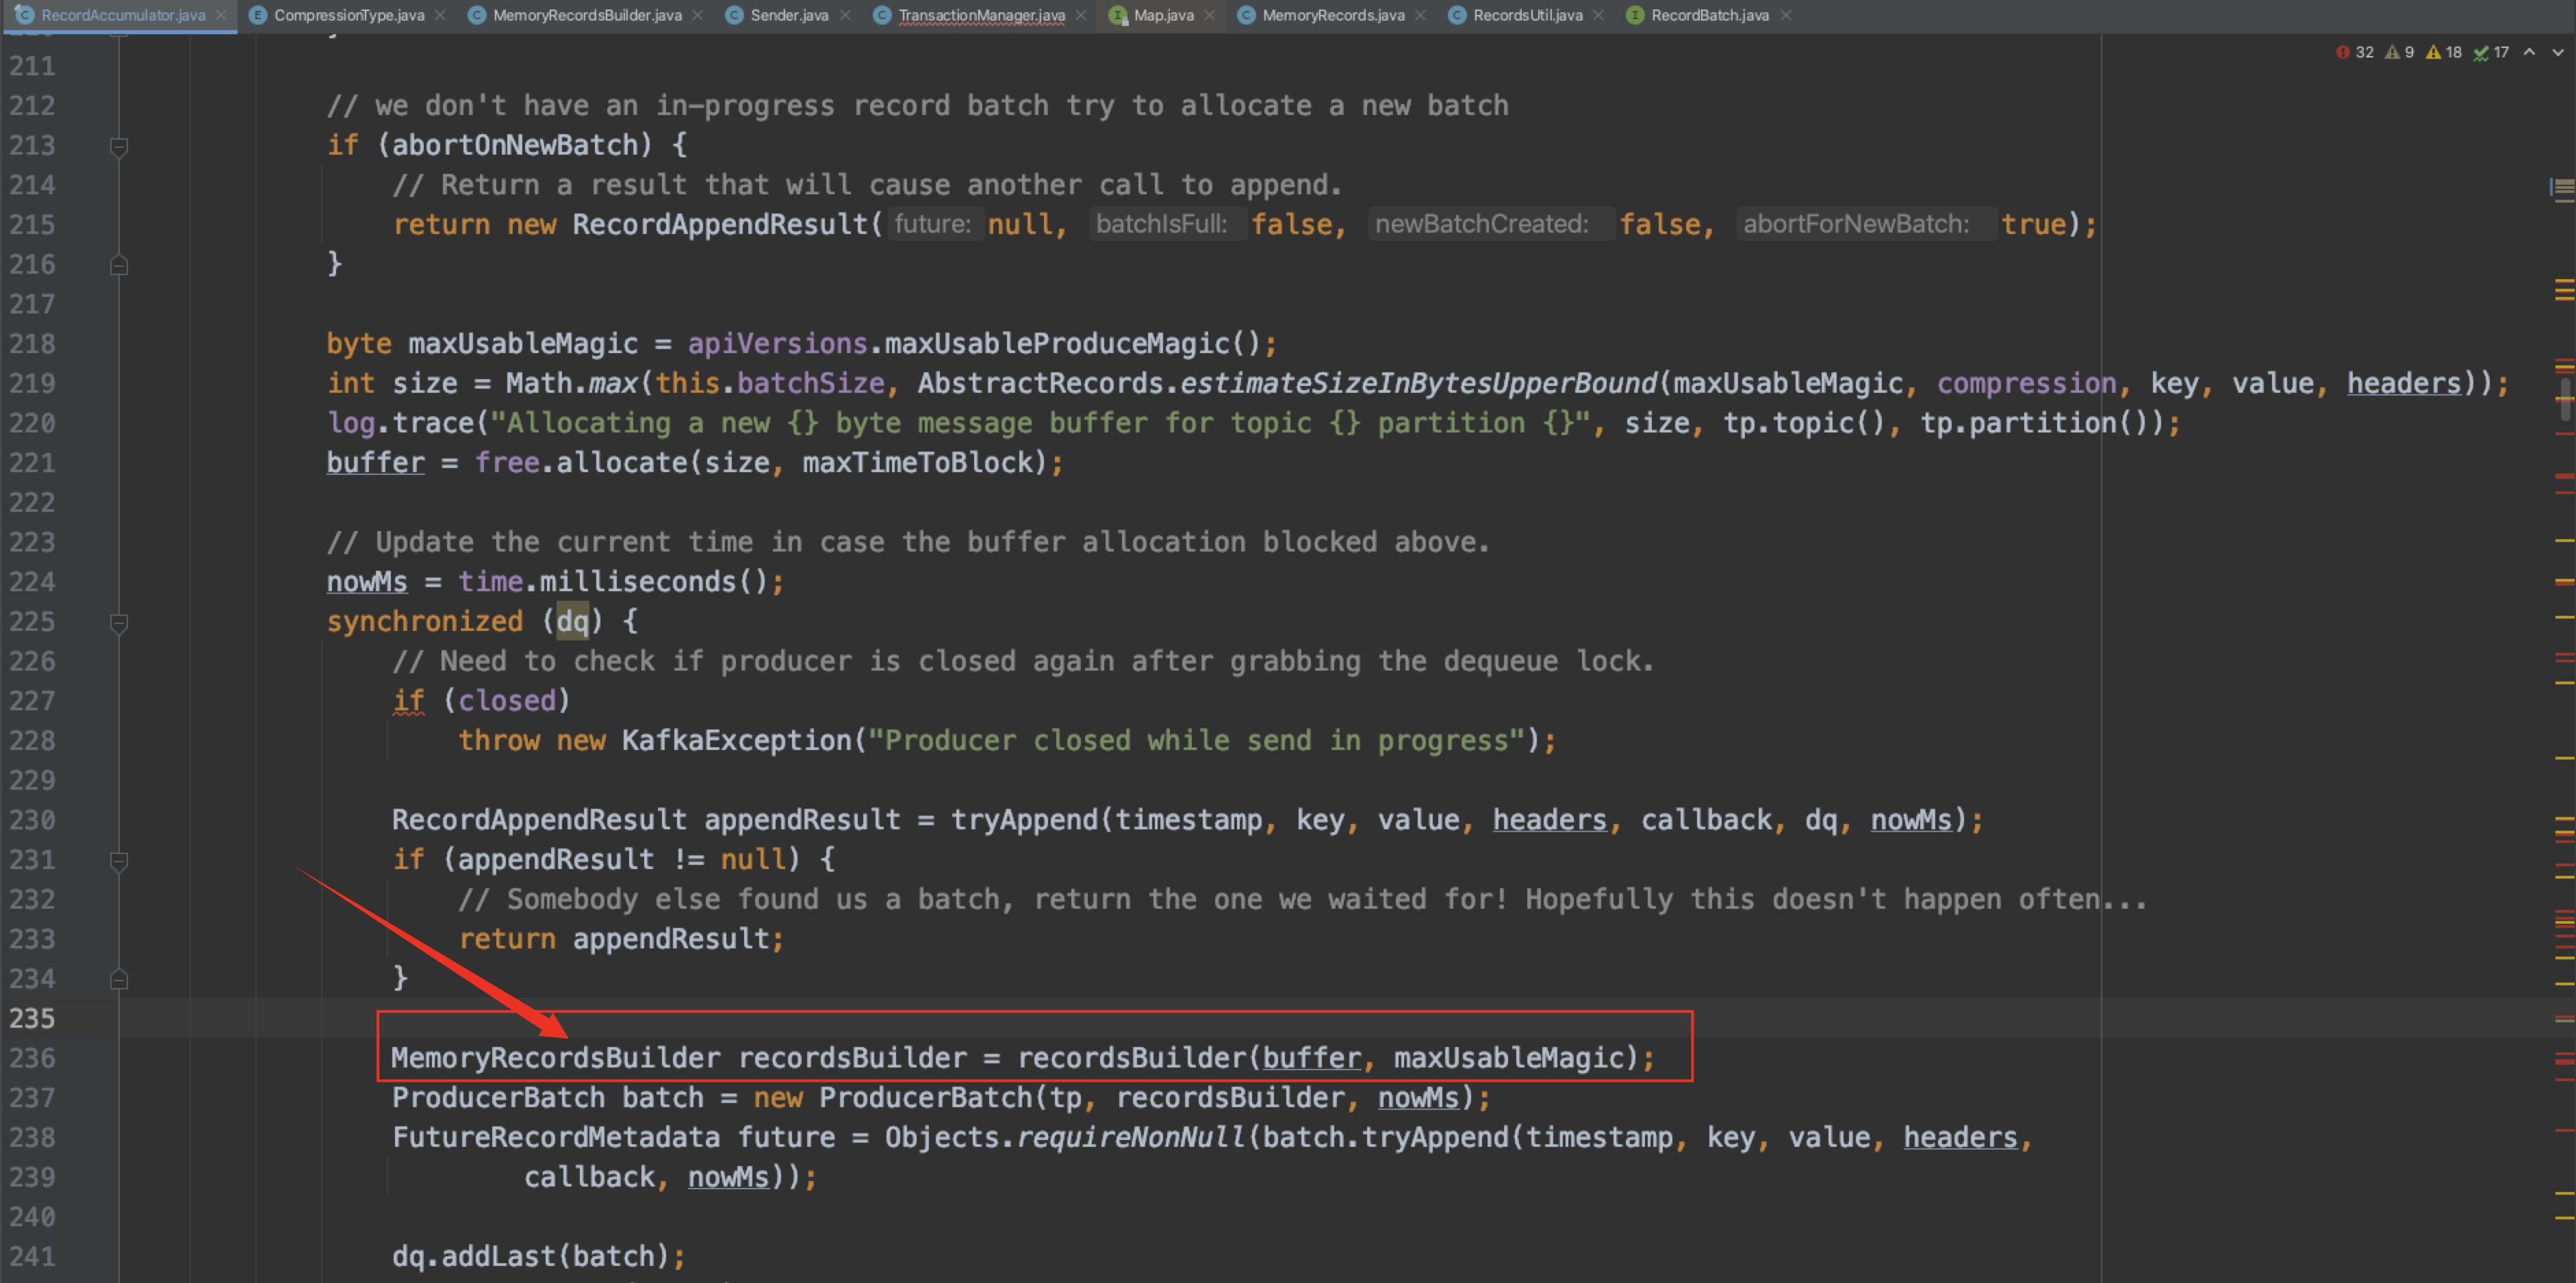Click the weak warning indicator showing 9

coord(2399,52)
